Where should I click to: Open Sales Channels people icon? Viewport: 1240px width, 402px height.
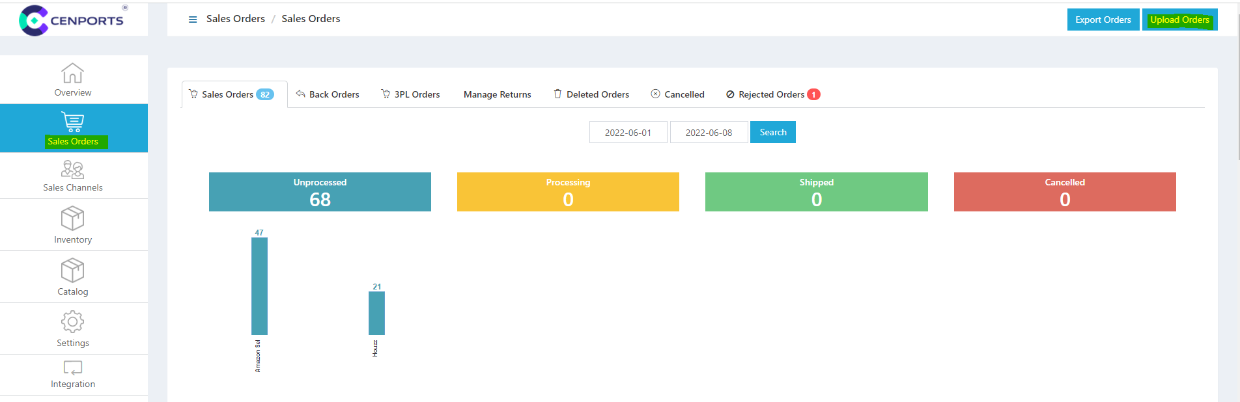click(x=72, y=170)
